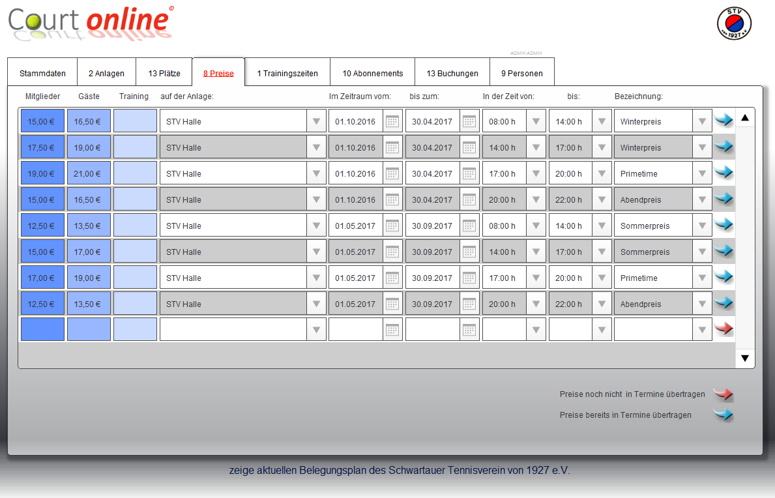
Task: Open end date calendar on the empty row
Action: (469, 330)
